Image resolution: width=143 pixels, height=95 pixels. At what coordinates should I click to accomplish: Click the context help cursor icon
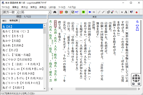(x=131, y=12)
